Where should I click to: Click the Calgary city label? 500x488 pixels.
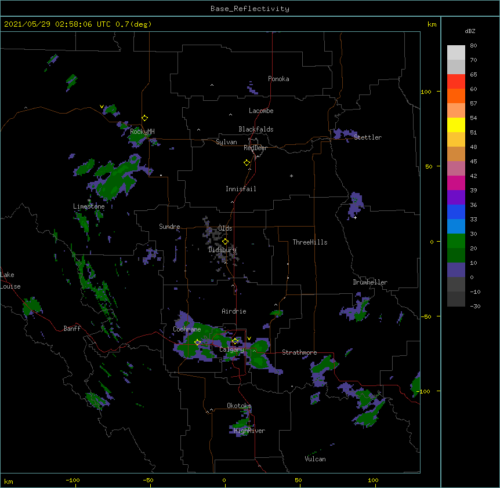click(x=231, y=349)
